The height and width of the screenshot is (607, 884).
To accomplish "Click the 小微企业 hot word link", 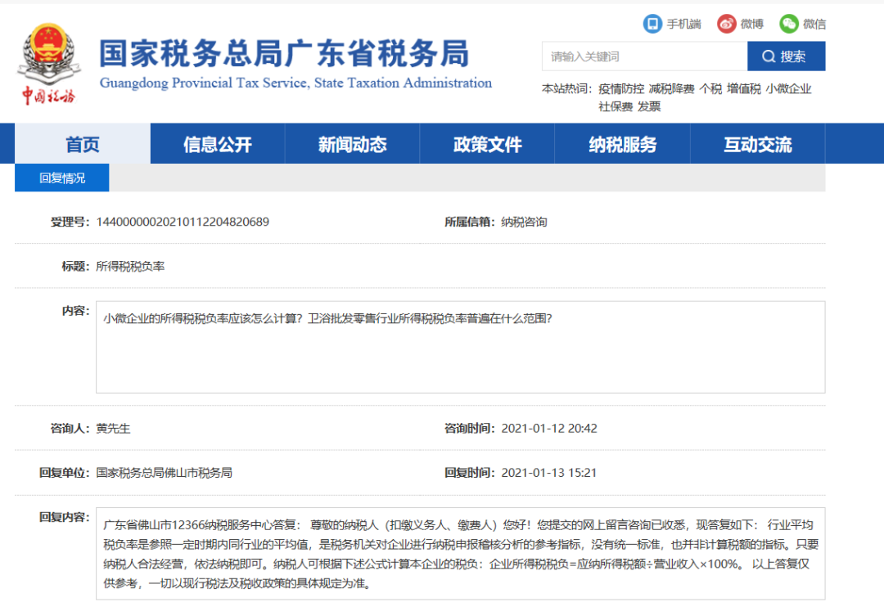I will (788, 88).
